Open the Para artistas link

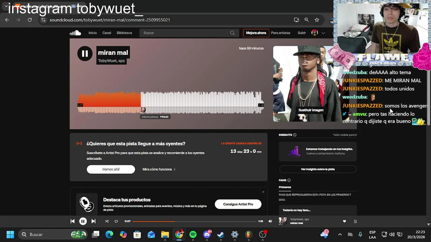coord(280,33)
